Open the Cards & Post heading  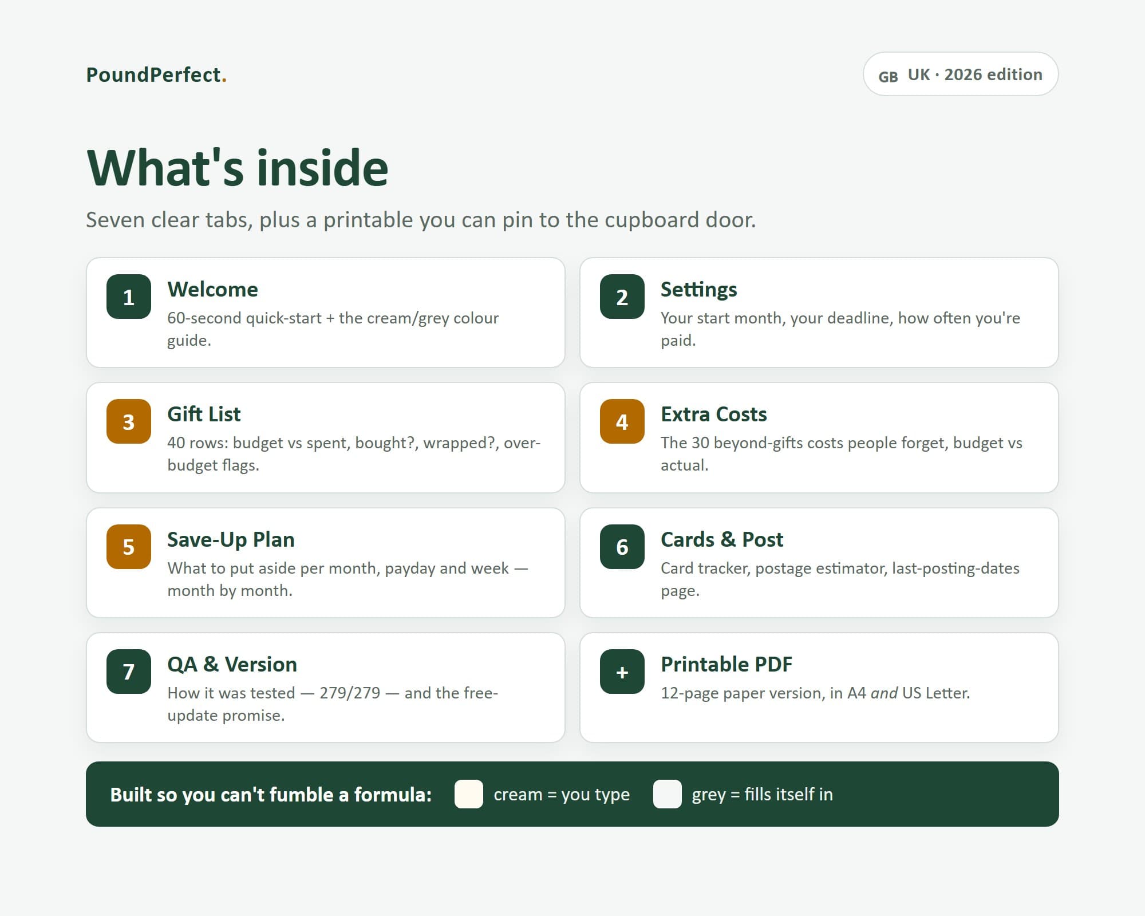722,539
